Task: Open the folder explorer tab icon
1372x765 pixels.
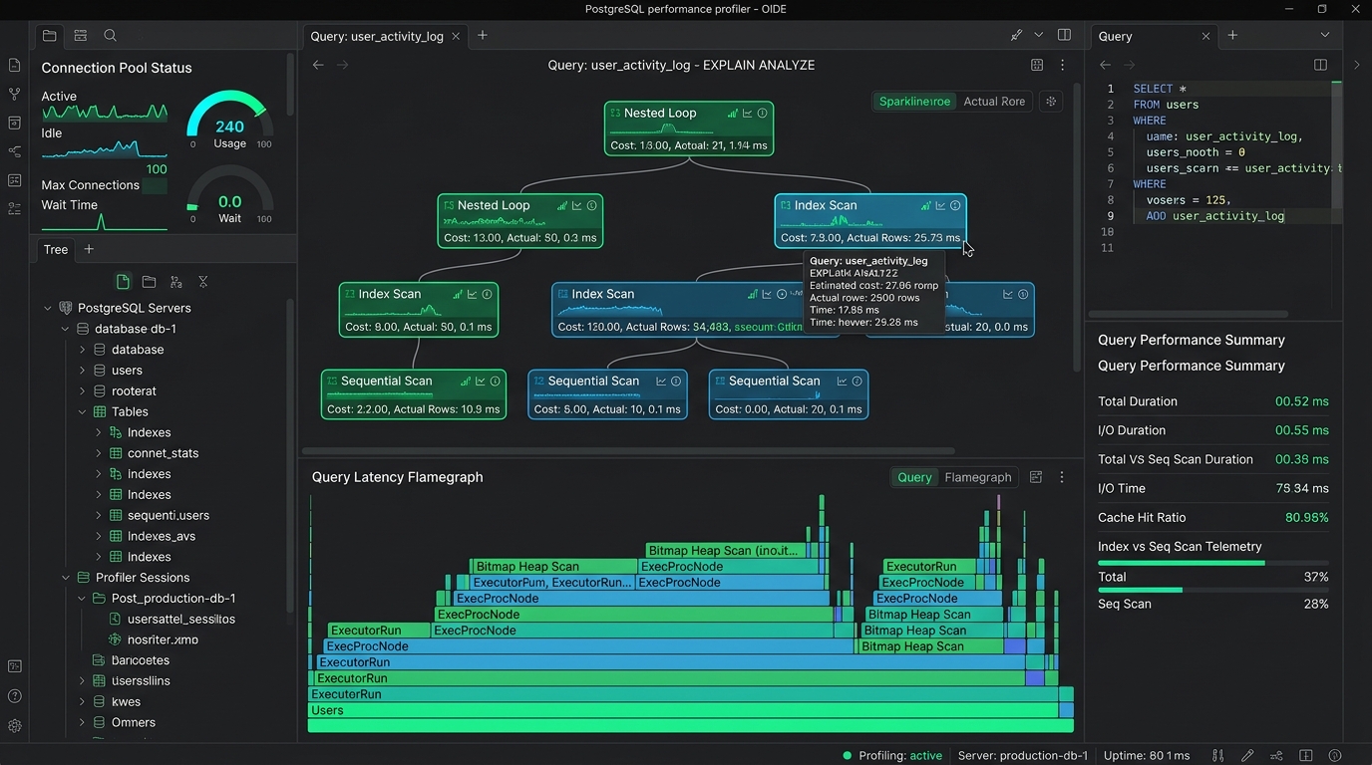Action: [x=49, y=36]
